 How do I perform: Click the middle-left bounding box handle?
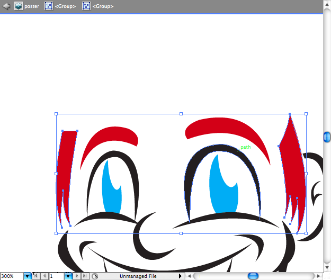pos(56,174)
